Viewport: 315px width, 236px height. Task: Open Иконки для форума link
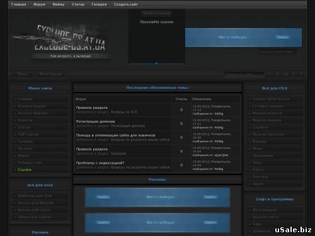point(36,203)
